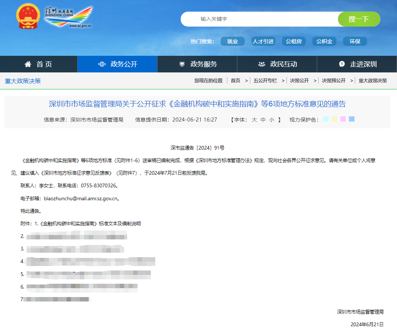Screen dimensions: 397x334
Task: Click the screen icon beside 政务服务
Action: coord(182,64)
